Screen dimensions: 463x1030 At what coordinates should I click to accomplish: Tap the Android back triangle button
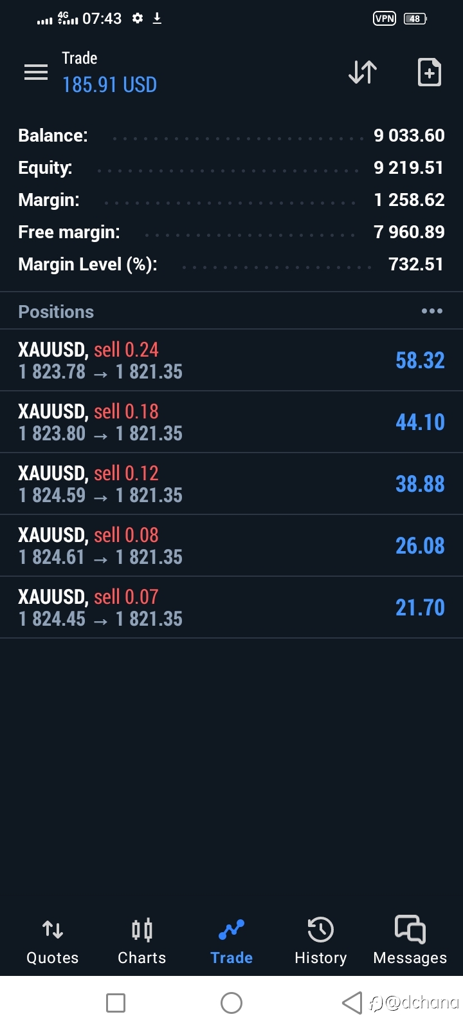point(352,1002)
